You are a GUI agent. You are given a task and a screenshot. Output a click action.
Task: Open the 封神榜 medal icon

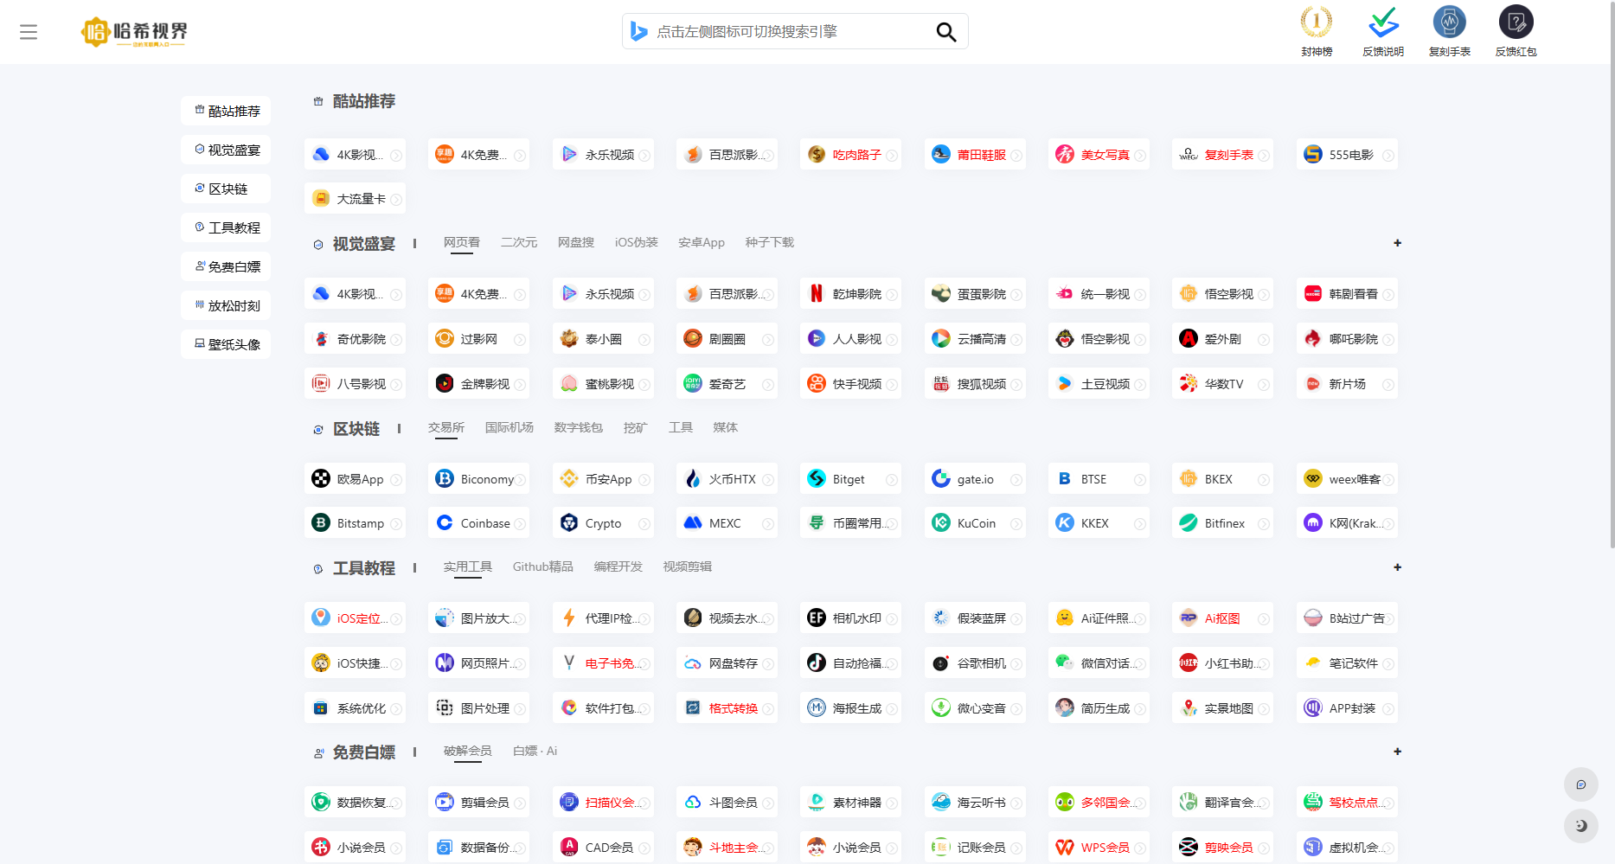pos(1317,22)
